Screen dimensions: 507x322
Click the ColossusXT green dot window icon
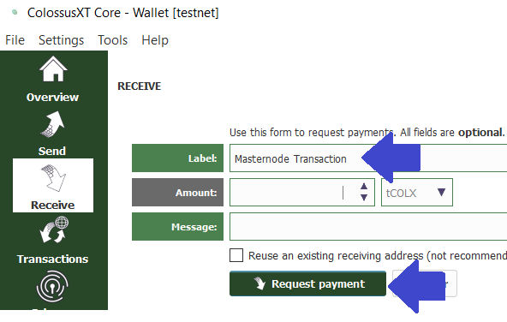pos(15,12)
